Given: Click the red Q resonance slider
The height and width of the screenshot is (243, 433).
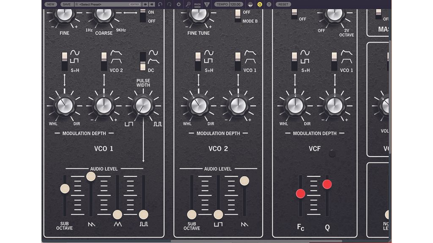Looking at the screenshot, I should coord(328,184).
